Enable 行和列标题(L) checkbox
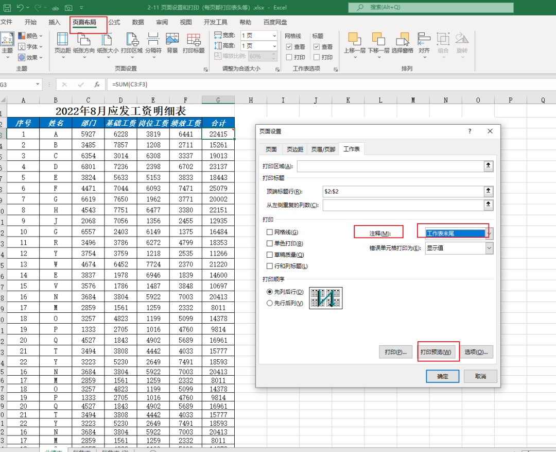Image resolution: width=556 pixels, height=452 pixels. pos(269,266)
